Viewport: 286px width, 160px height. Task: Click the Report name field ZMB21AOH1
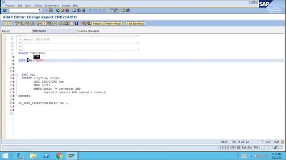(x=55, y=31)
